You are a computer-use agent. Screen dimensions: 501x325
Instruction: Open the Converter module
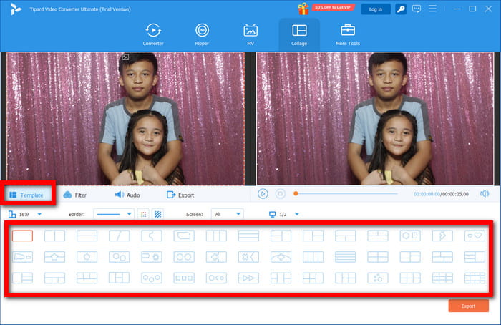153,34
